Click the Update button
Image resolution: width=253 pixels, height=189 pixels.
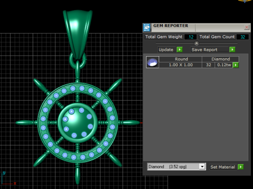(167, 50)
